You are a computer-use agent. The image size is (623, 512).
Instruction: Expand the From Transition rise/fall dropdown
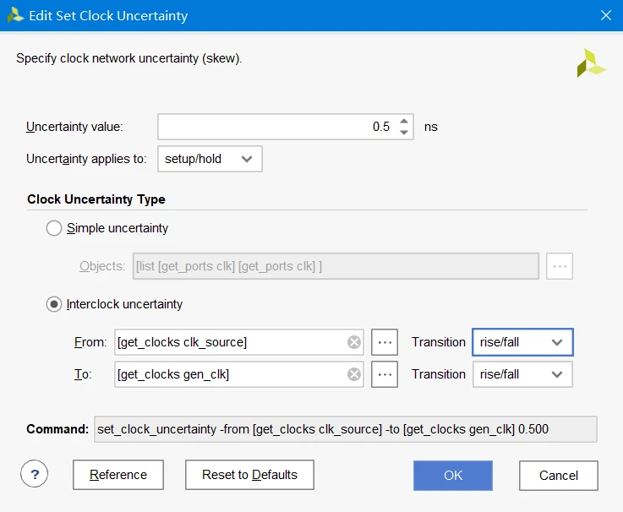pyautogui.click(x=522, y=342)
